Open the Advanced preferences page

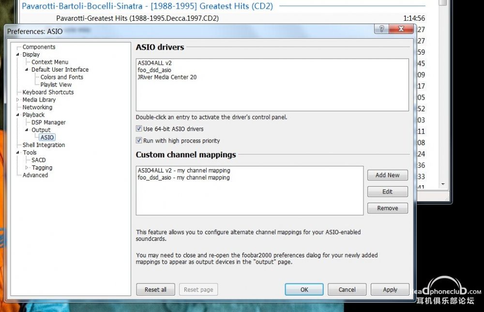click(x=35, y=175)
